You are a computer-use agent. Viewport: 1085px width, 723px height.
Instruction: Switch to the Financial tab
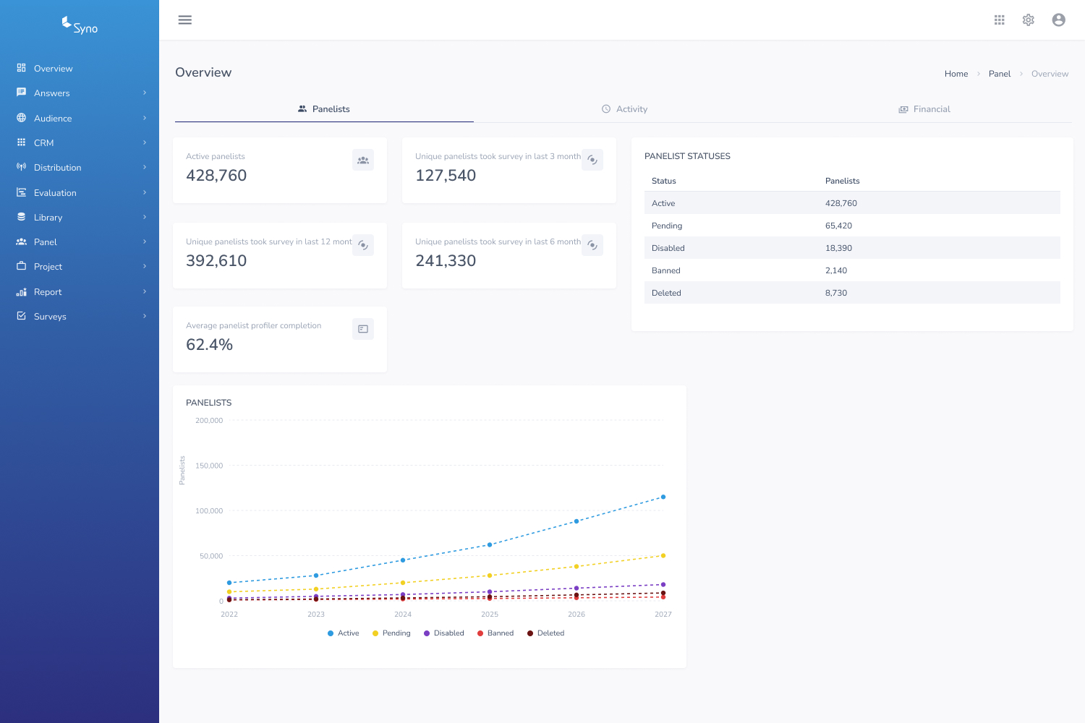tap(924, 109)
